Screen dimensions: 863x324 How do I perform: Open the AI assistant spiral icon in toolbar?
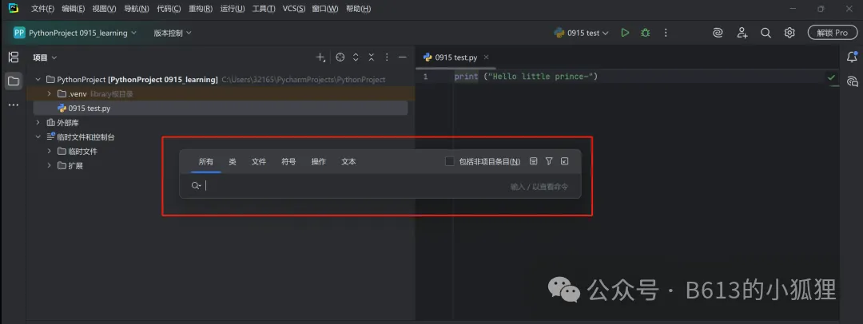(718, 33)
